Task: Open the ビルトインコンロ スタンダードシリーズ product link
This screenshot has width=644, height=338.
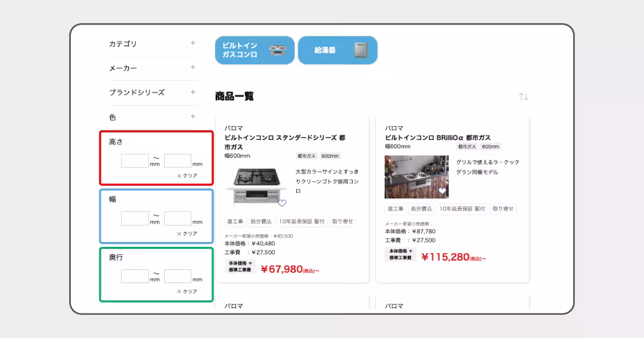Action: point(286,141)
